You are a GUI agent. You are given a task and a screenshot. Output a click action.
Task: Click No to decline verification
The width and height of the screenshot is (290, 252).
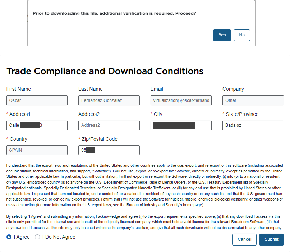[x=241, y=35]
